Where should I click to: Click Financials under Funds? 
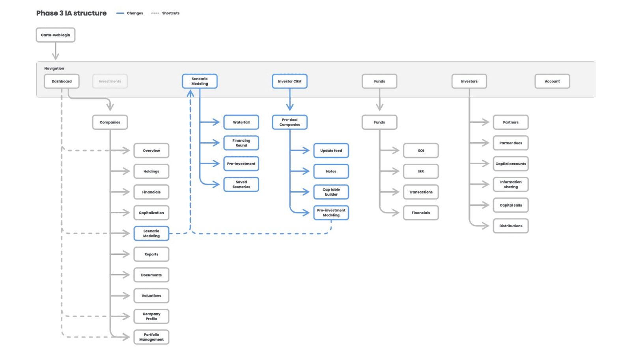click(x=421, y=213)
